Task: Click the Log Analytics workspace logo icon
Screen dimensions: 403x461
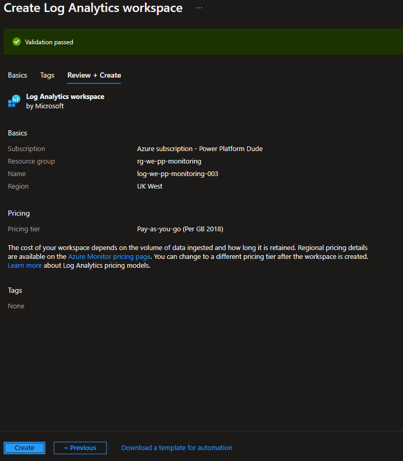Action: click(x=14, y=101)
